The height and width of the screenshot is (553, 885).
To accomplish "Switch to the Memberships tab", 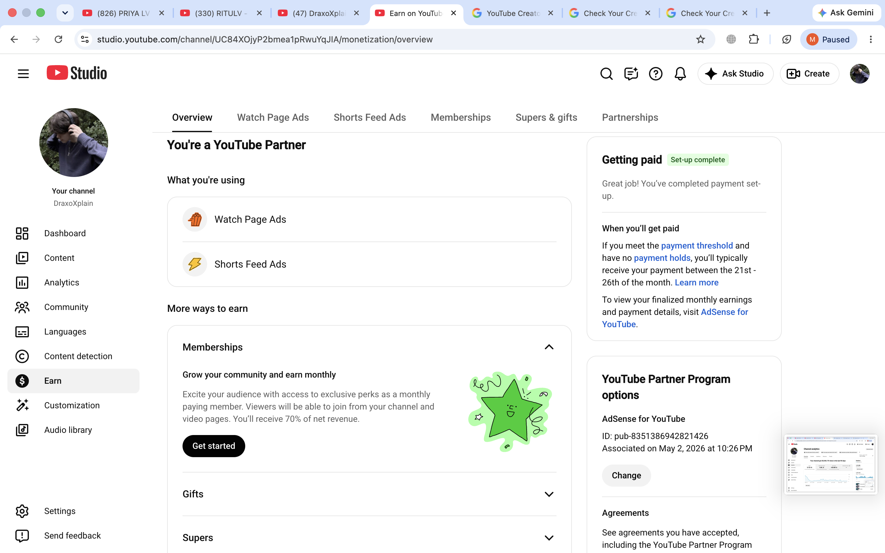I will point(461,117).
